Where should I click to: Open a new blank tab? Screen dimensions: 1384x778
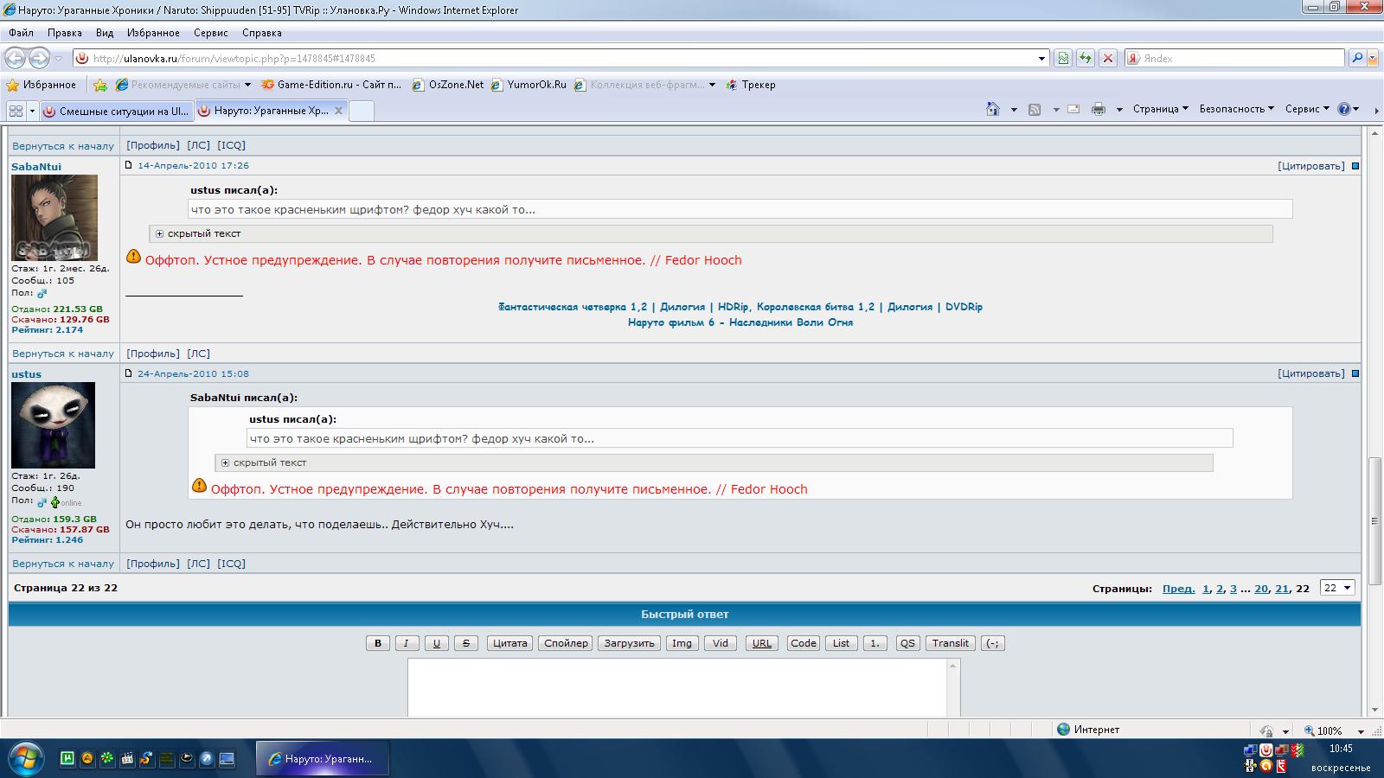361,111
